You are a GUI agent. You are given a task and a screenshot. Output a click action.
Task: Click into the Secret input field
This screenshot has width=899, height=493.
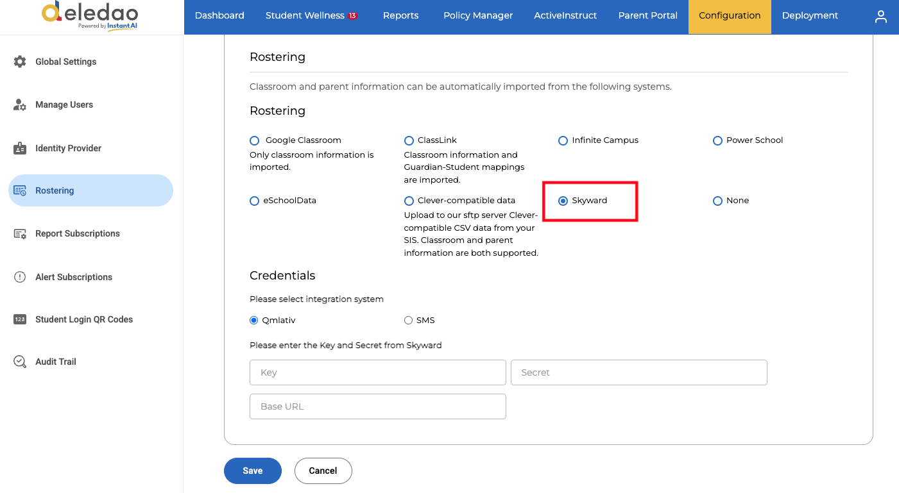tap(639, 372)
